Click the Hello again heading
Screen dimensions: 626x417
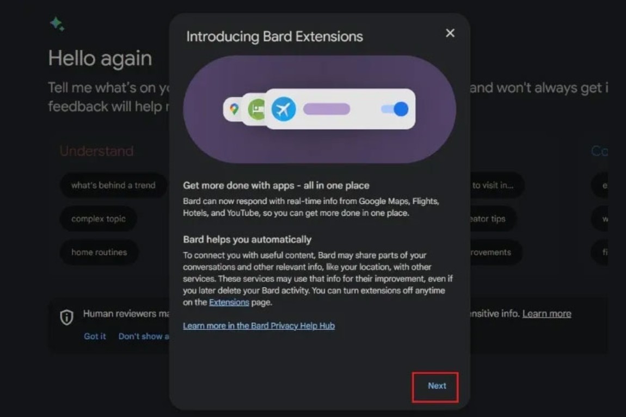pyautogui.click(x=100, y=58)
